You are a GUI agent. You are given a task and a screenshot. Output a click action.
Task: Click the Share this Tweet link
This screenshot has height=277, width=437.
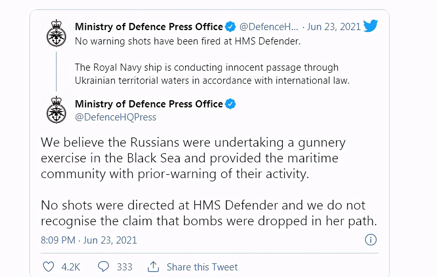(202, 267)
